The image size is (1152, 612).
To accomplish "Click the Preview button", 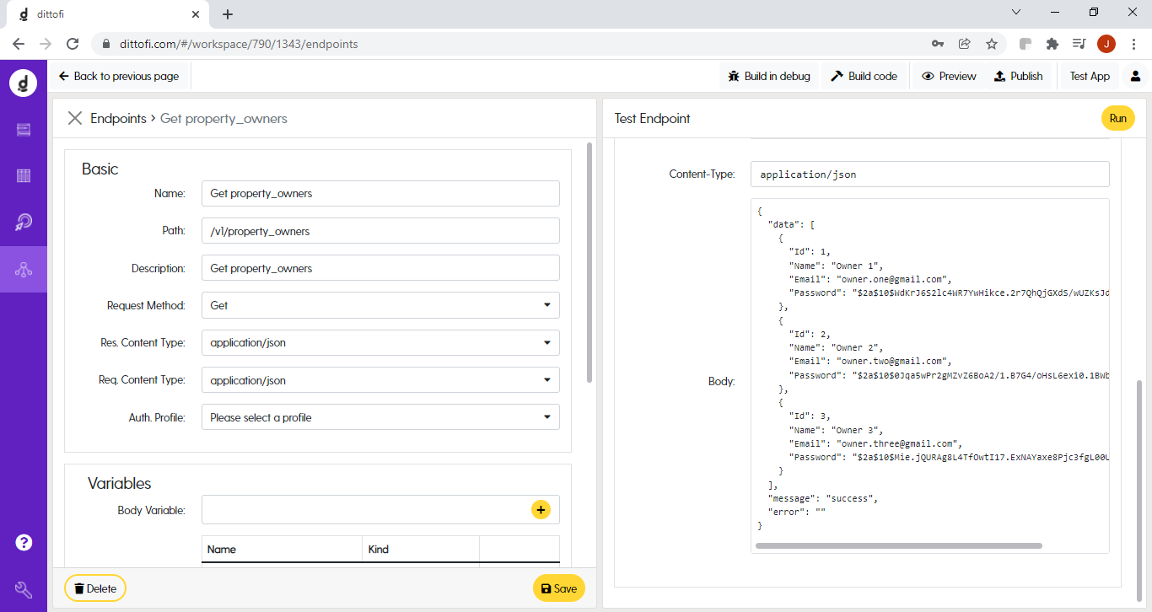I will coord(949,76).
